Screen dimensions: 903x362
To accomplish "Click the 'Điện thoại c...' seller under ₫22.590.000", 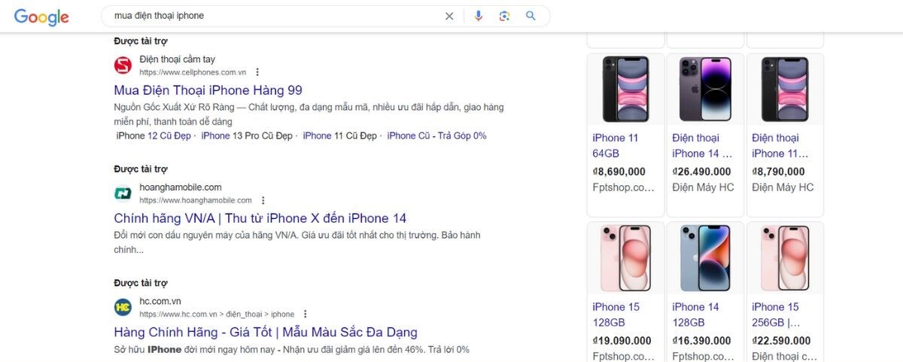I will tap(784, 356).
